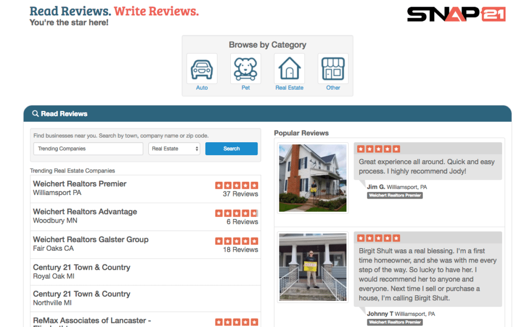Click the Pet category label
Screen dimensions: 524x327
coord(246,88)
